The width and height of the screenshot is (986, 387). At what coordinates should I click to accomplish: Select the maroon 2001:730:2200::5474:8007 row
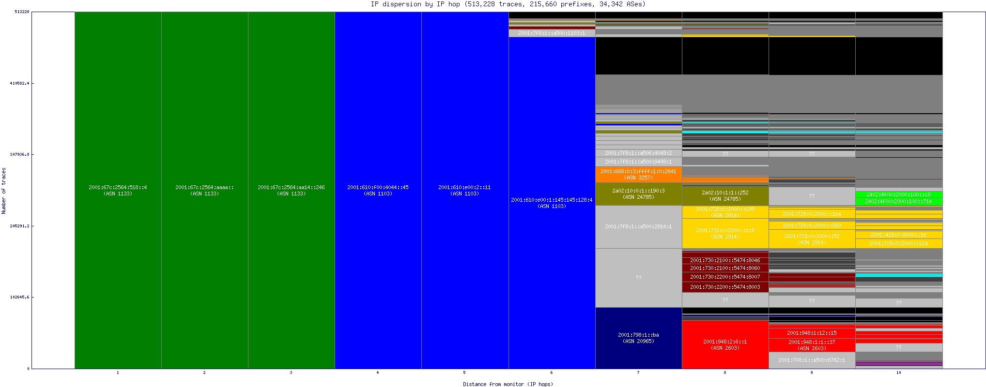[725, 277]
